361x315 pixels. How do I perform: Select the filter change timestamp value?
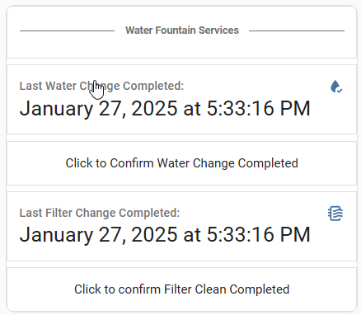pyautogui.click(x=165, y=235)
